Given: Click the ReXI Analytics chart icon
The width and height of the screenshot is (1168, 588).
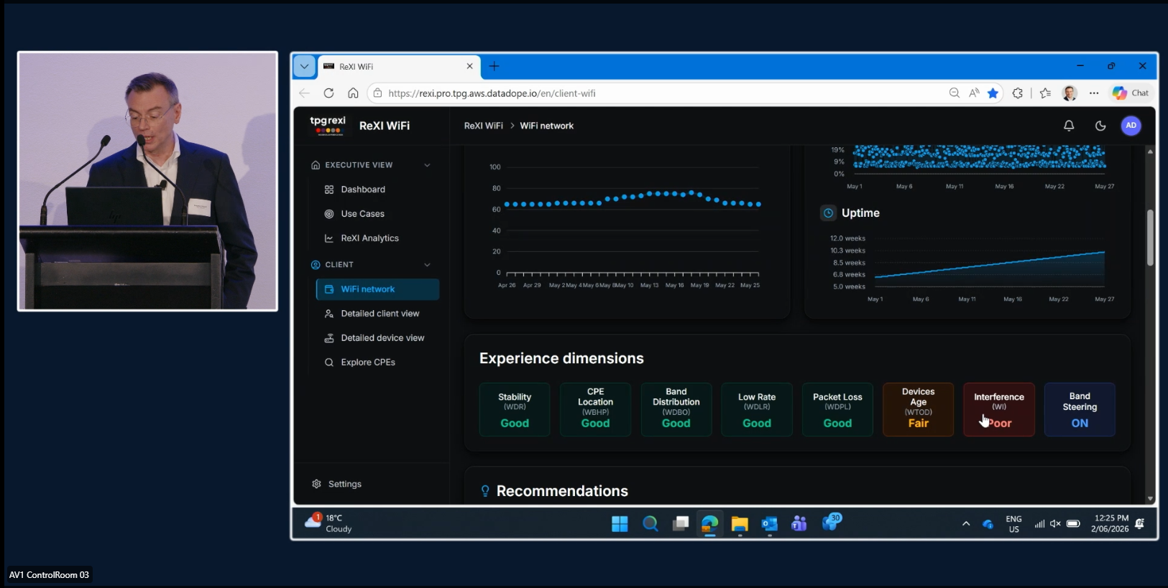Looking at the screenshot, I should point(329,238).
